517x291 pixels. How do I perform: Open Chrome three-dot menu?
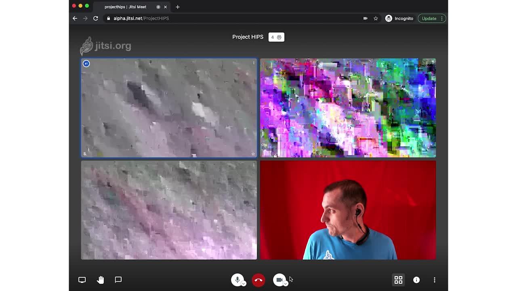[x=442, y=18]
